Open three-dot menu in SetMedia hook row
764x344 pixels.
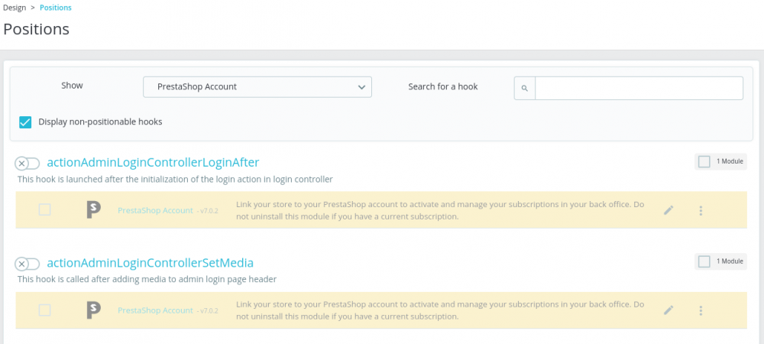click(701, 310)
